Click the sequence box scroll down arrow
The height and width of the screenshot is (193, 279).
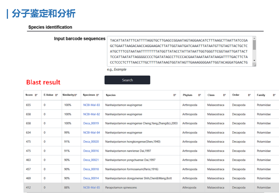tap(254, 61)
